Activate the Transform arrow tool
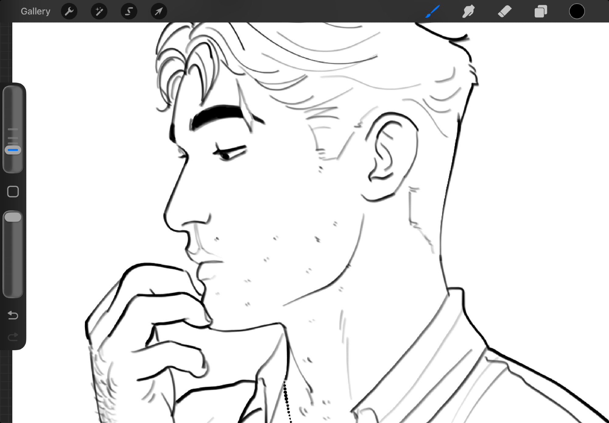The image size is (609, 423). [159, 12]
